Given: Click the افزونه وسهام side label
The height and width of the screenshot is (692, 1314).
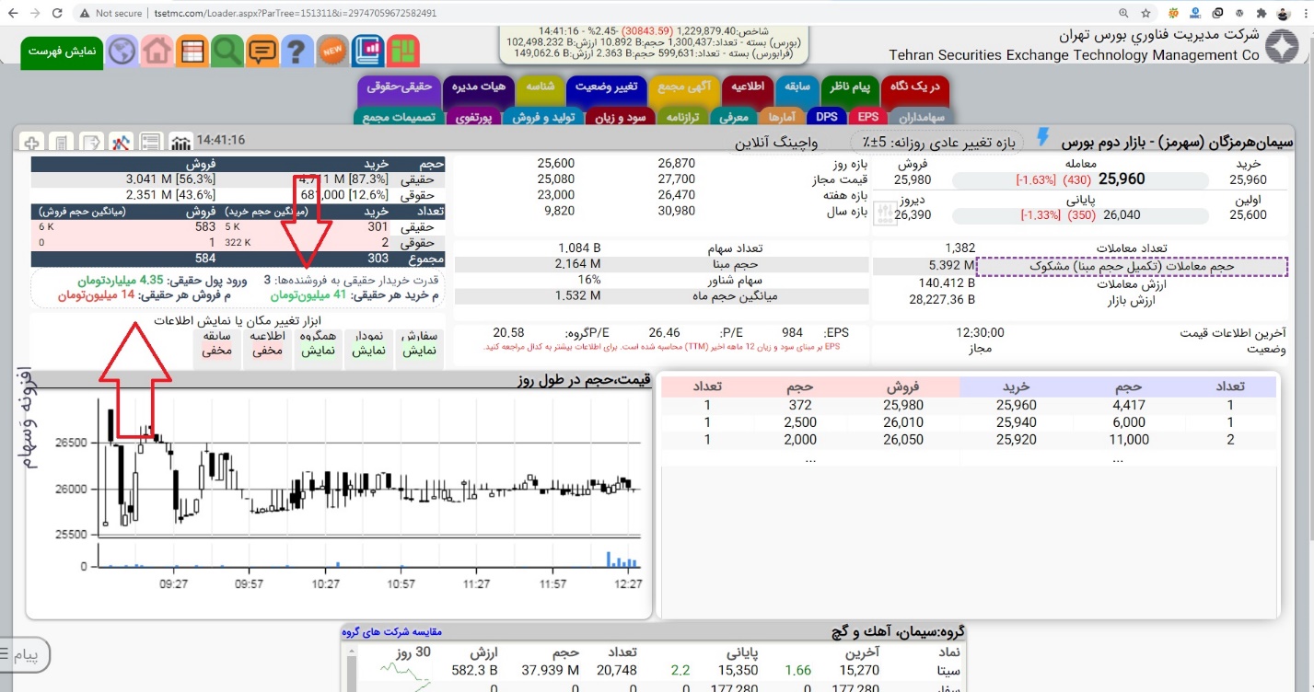Looking at the screenshot, I should [27, 419].
